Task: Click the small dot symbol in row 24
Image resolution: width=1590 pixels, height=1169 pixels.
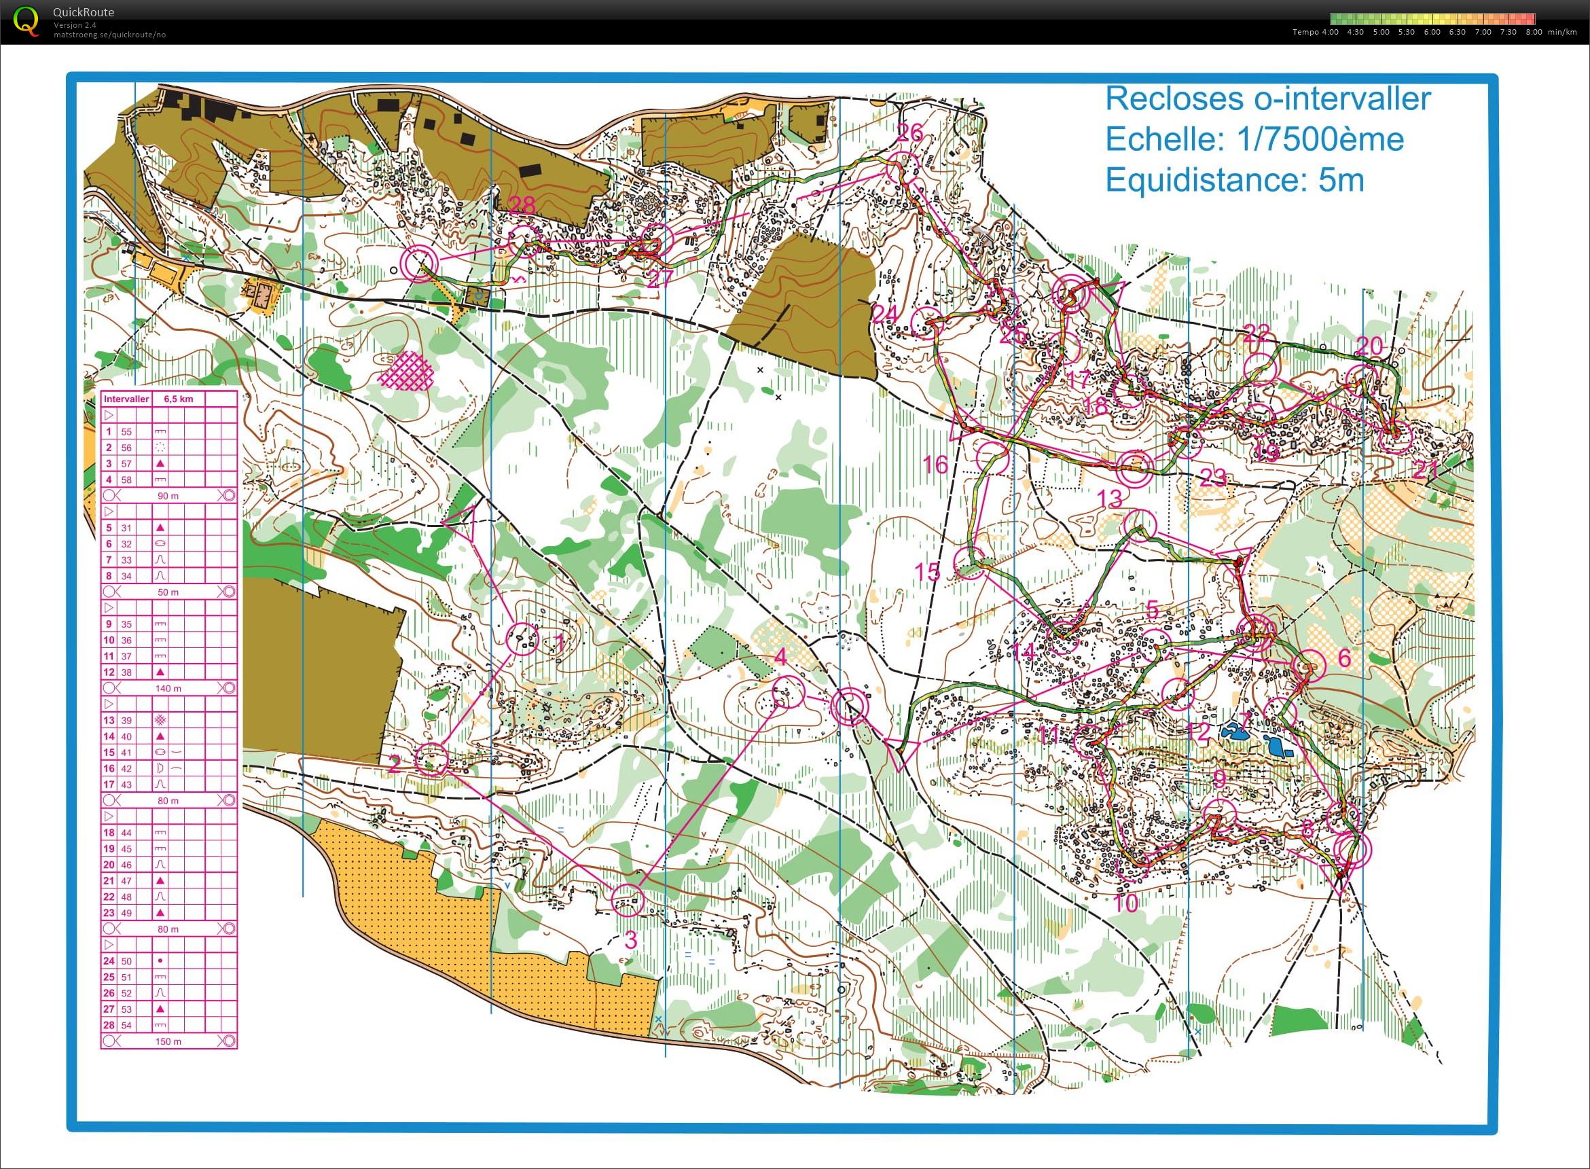Action: pos(160,961)
